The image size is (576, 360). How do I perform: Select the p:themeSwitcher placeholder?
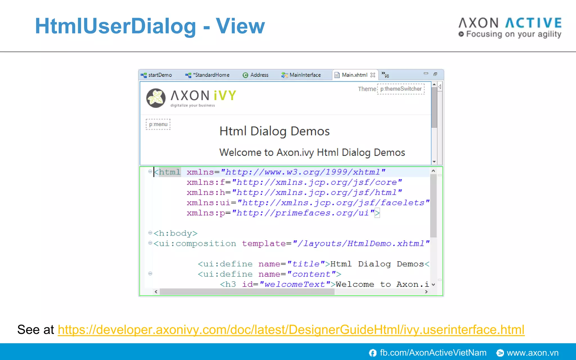[401, 89]
